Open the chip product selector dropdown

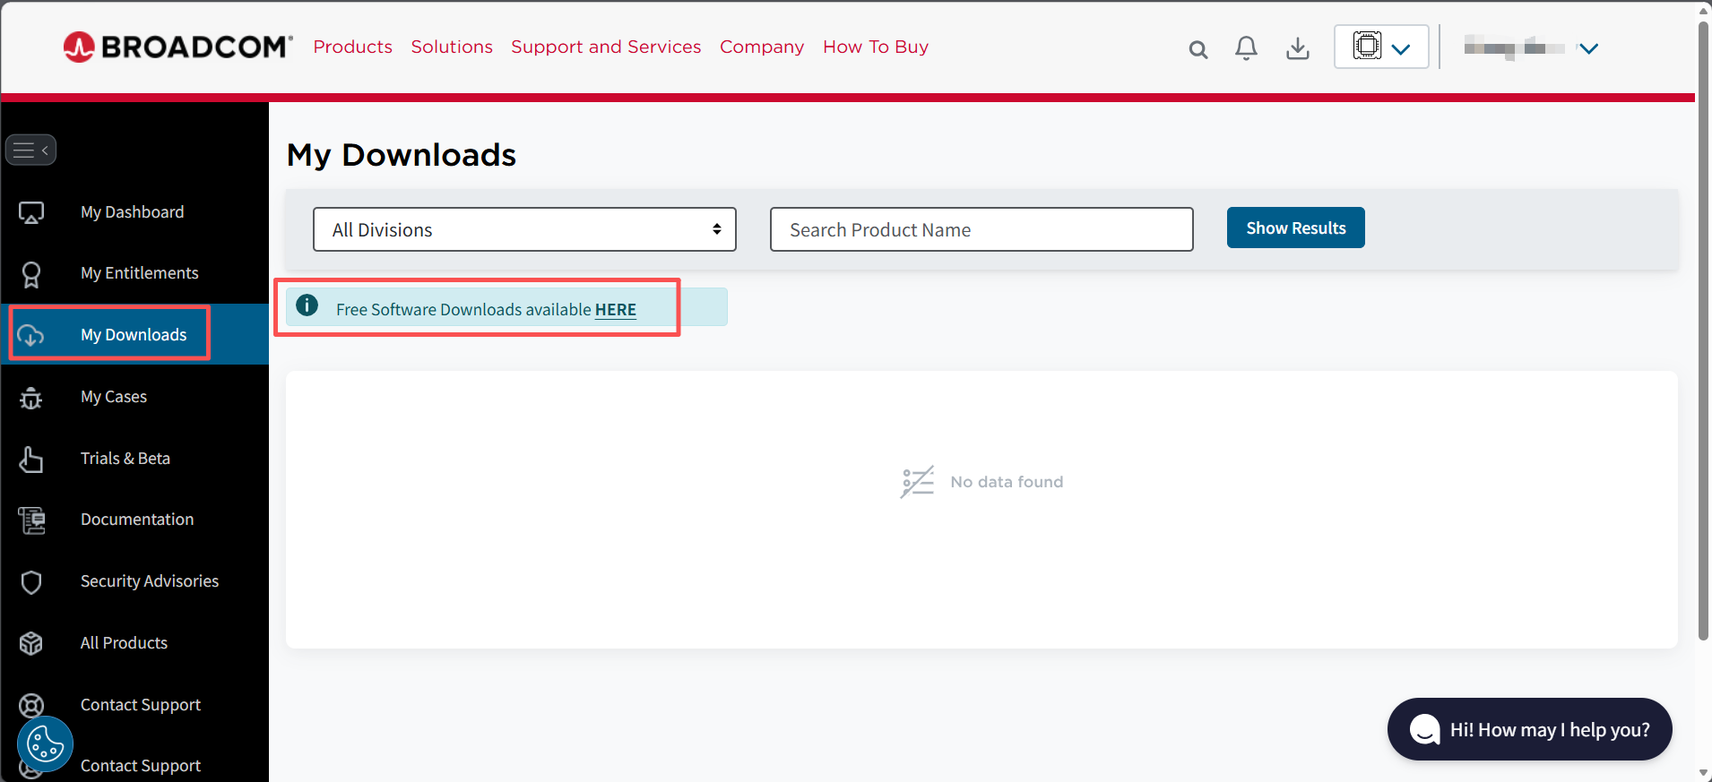pyautogui.click(x=1381, y=47)
